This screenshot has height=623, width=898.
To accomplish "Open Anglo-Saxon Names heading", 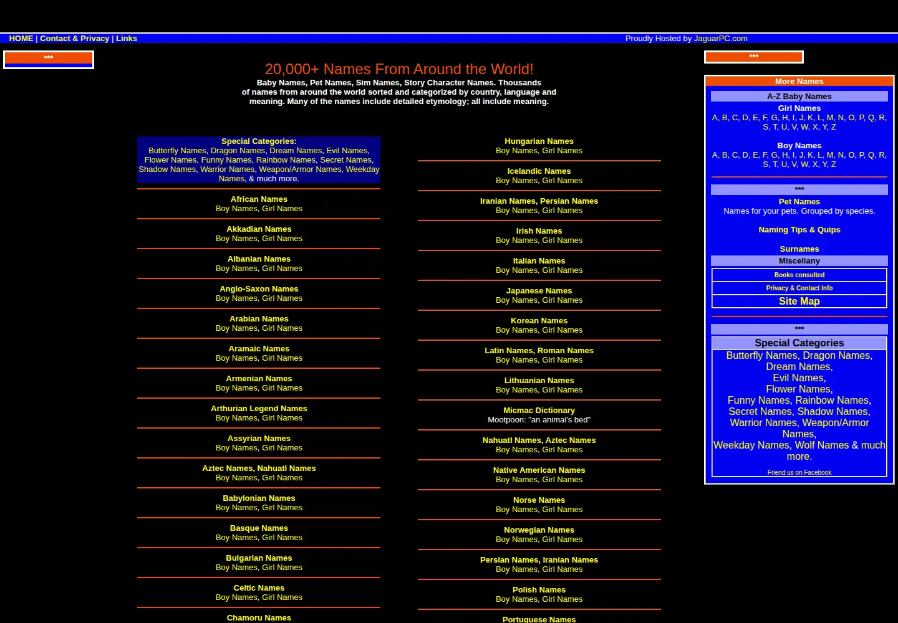I will [259, 289].
